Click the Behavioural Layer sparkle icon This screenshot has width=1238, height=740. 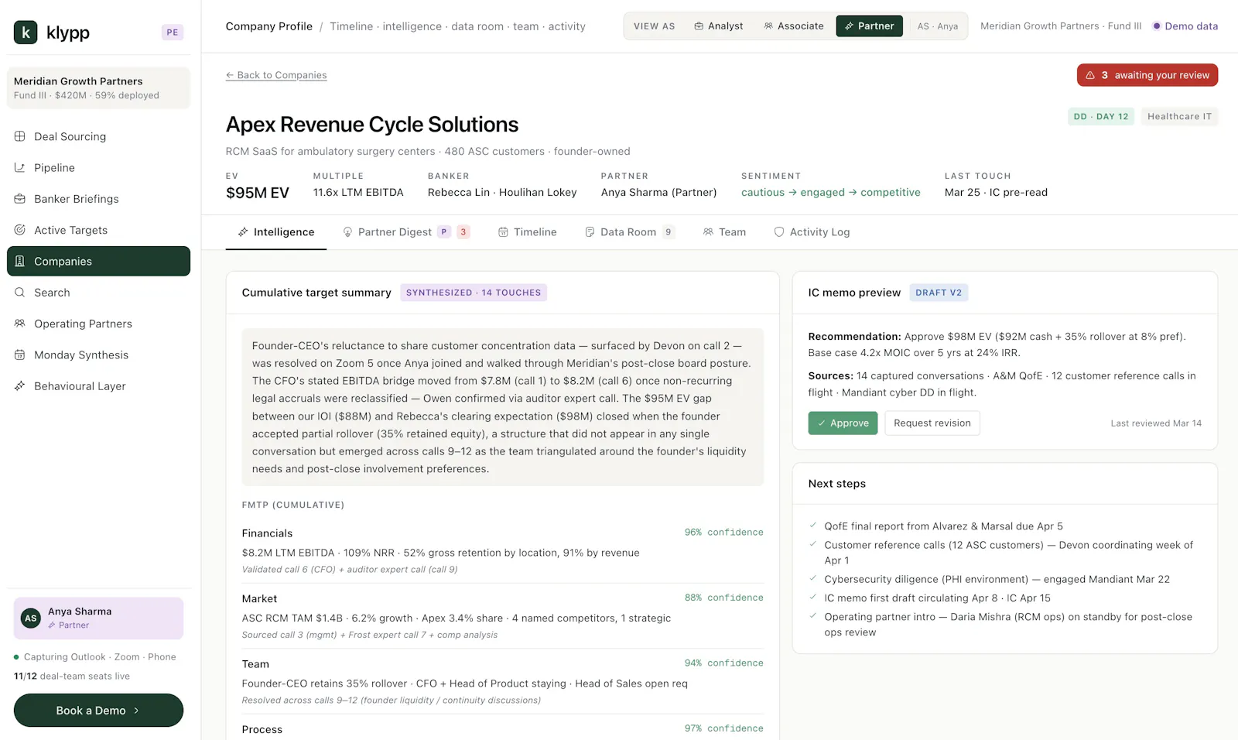coord(20,385)
